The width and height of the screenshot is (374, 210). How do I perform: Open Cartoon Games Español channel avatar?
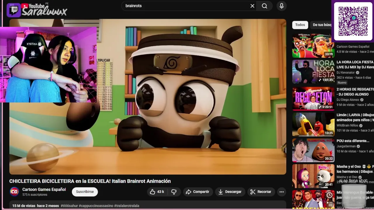click(14, 192)
